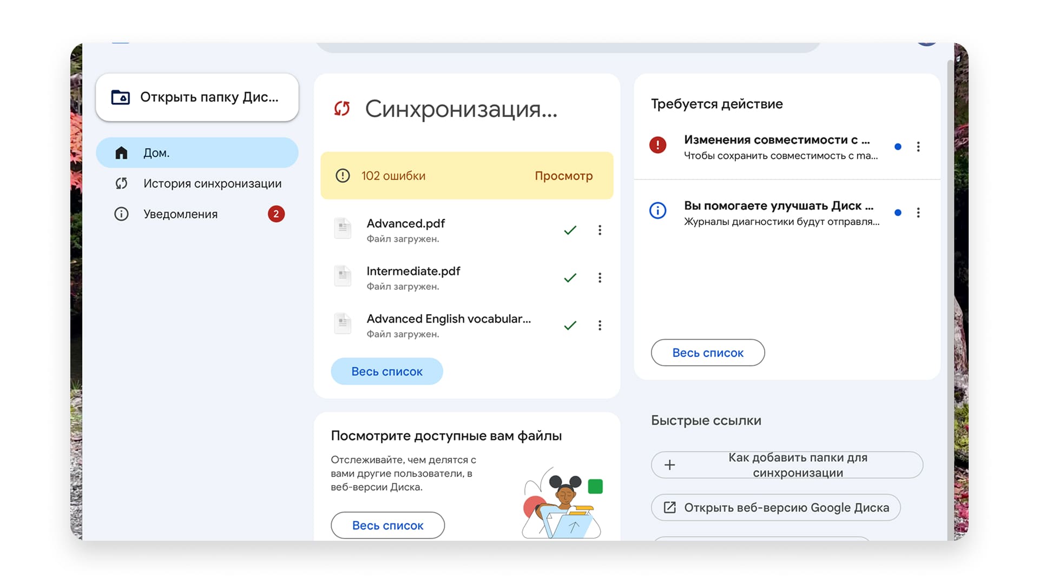
Task: Click the Drive folder icon on Открыть папку button
Action: (121, 97)
